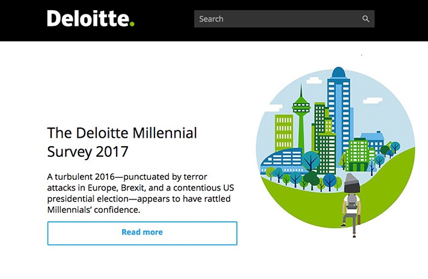
Task: Click the green dot after the Deloitte wordmark
Action: click(132, 24)
